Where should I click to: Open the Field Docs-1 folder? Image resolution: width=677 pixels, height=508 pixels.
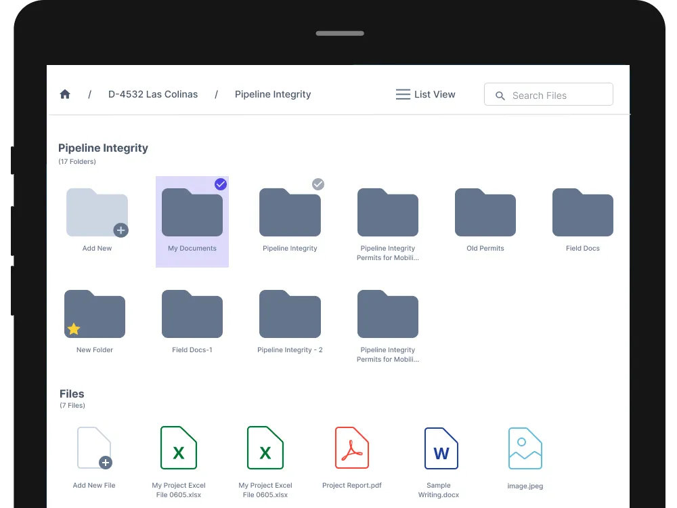[x=192, y=314]
